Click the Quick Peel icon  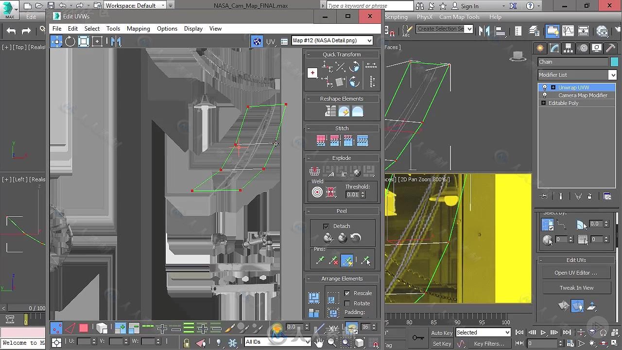point(328,238)
